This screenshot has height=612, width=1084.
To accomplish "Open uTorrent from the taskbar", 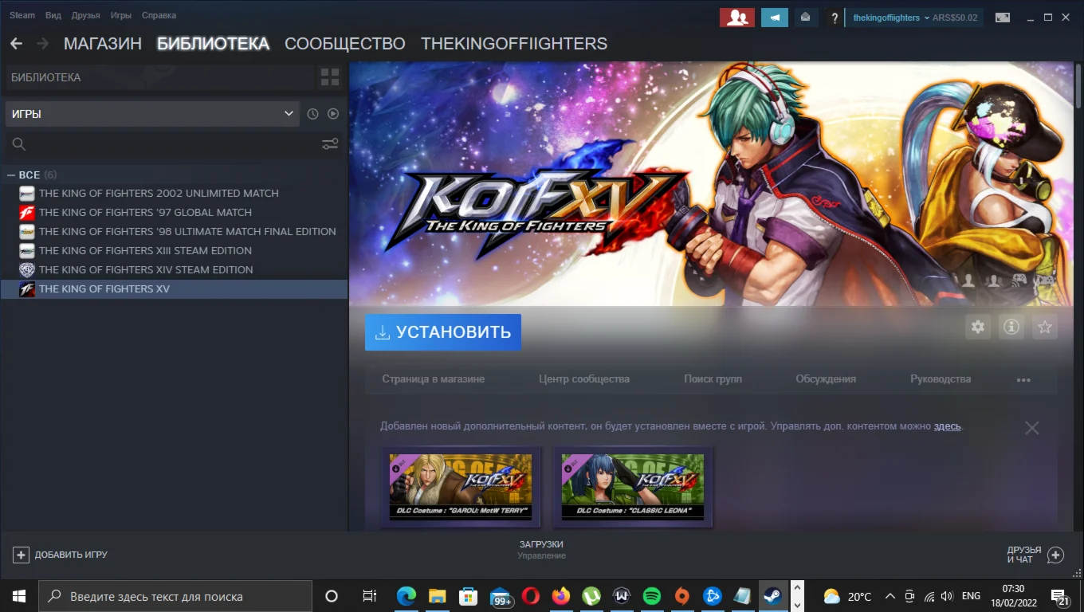I will click(x=591, y=596).
